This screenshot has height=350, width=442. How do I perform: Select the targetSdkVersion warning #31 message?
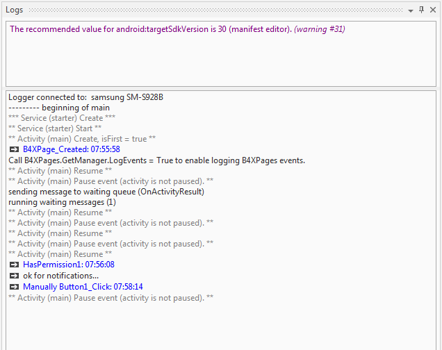click(178, 29)
